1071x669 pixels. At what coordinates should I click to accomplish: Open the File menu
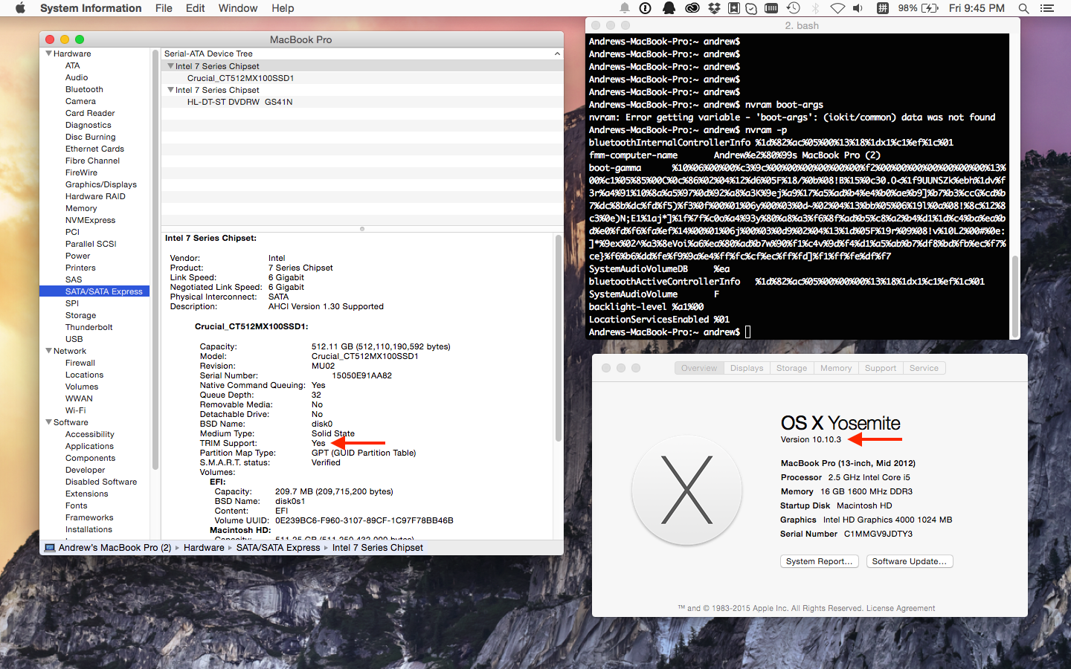[x=164, y=8]
